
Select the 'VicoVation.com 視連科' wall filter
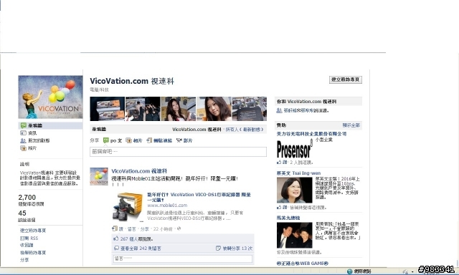click(x=197, y=129)
